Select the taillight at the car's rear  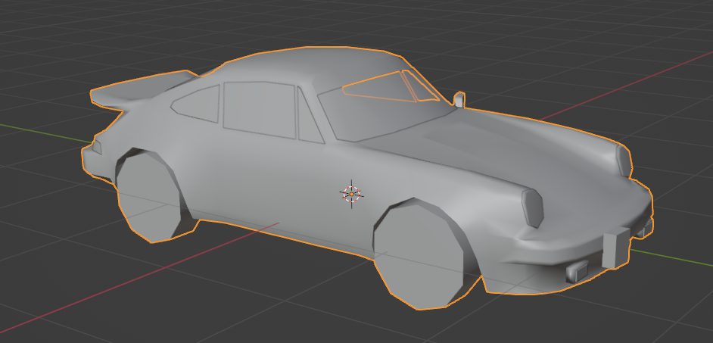tap(97, 145)
